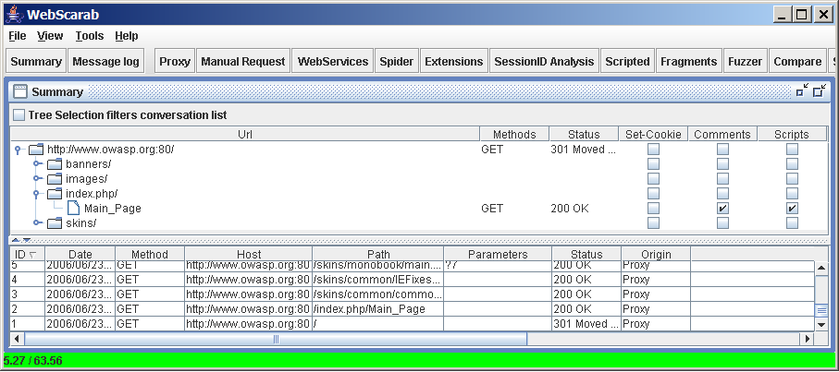Open the Spider tab

(x=397, y=61)
